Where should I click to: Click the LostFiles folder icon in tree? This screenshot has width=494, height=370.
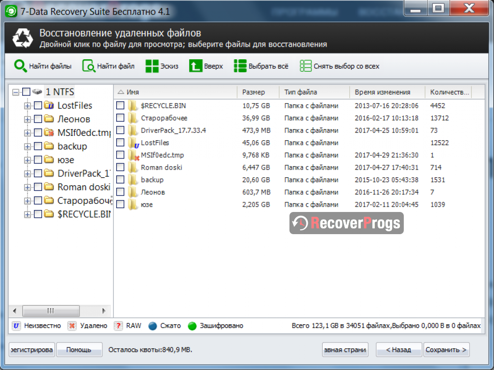point(49,105)
